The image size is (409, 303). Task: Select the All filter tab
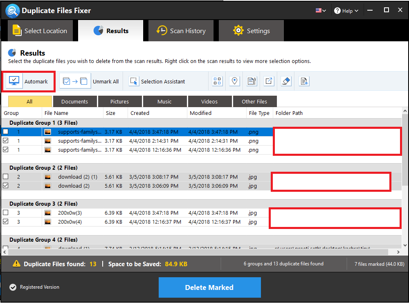(30, 101)
